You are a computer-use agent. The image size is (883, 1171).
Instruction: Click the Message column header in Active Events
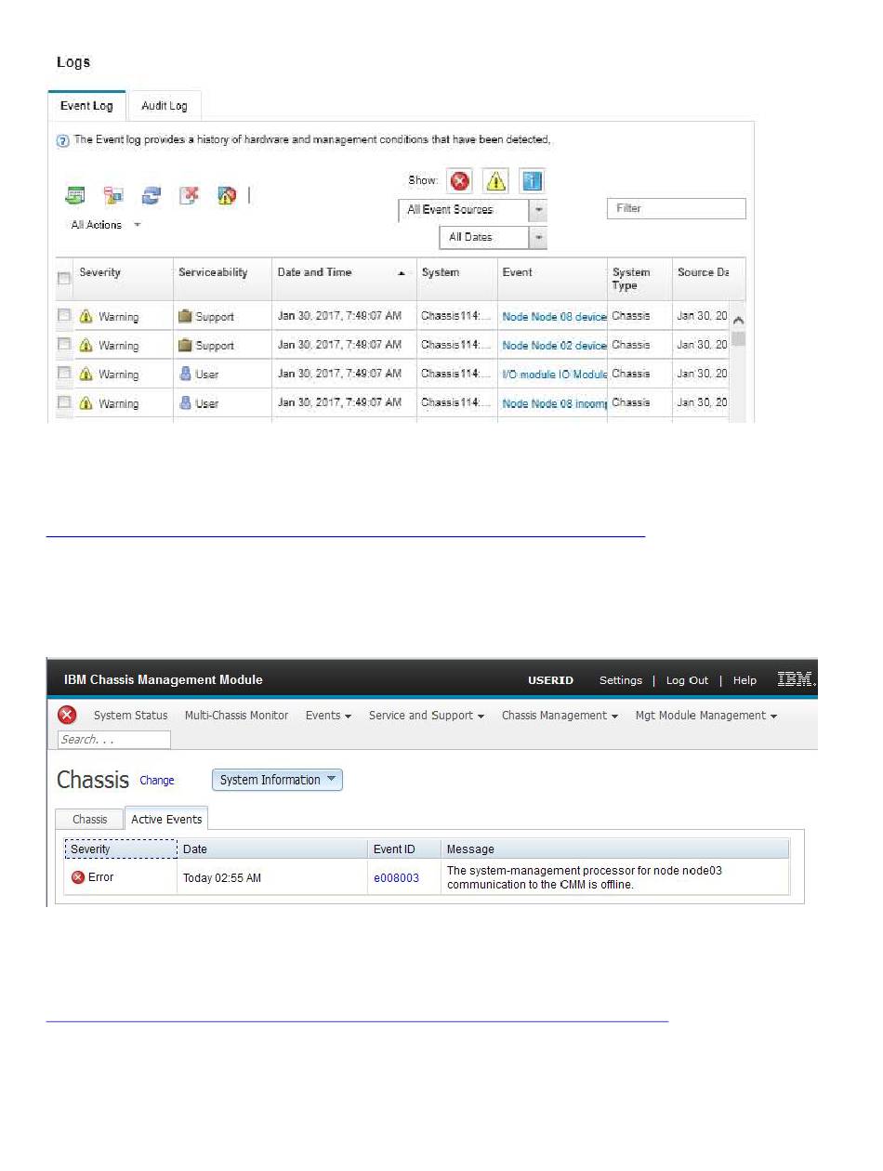tap(615, 849)
